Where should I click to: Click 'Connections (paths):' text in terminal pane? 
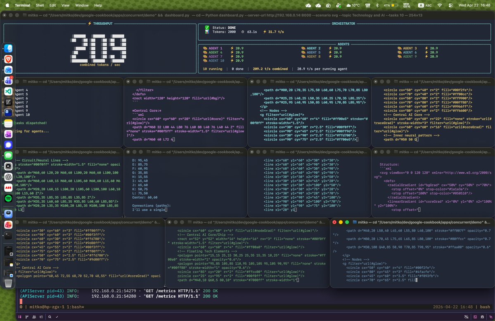(x=151, y=206)
